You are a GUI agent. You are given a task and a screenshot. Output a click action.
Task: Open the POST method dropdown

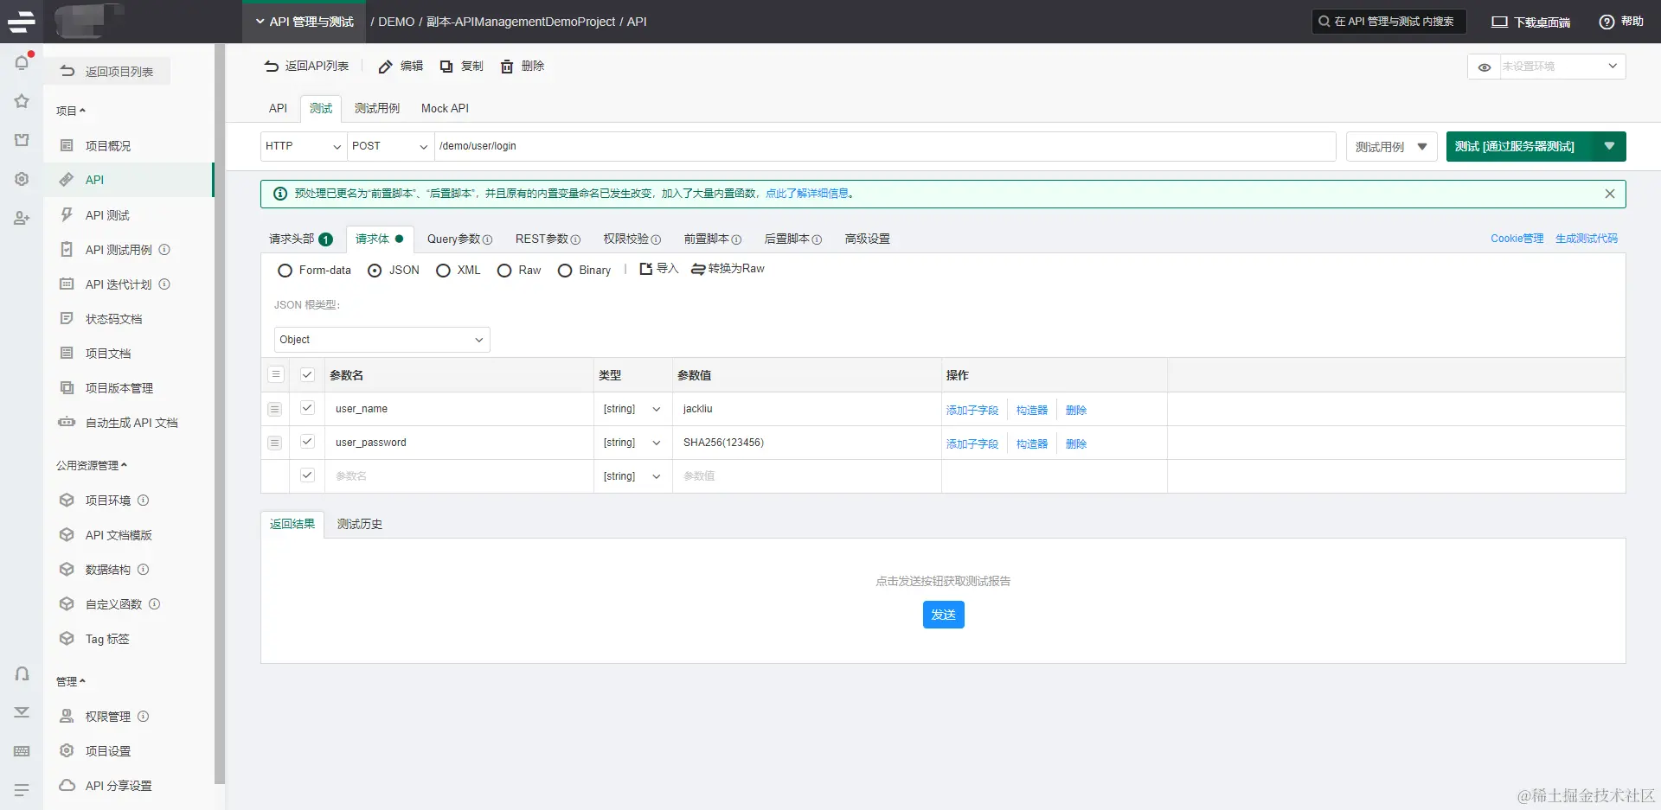point(390,146)
